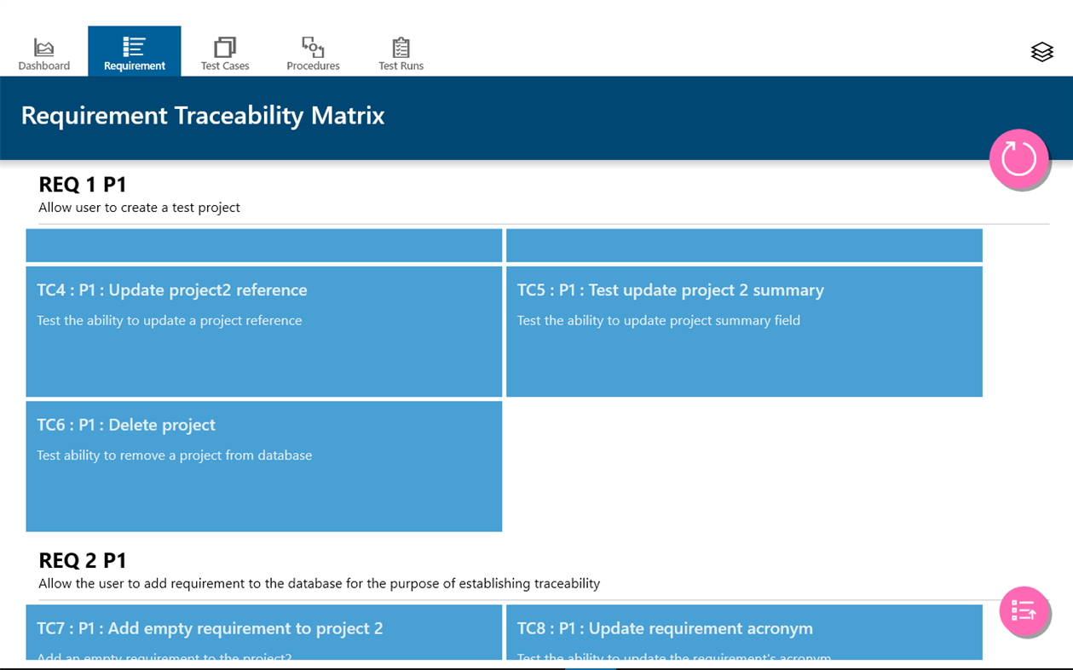Image resolution: width=1073 pixels, height=670 pixels.
Task: Open the Dashboard chart icon
Action: coord(43,47)
